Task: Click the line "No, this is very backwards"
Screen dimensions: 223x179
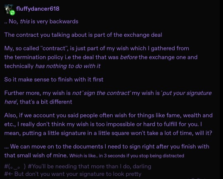Action: [41, 21]
